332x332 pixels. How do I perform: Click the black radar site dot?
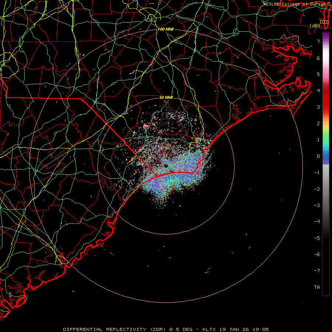click(166, 166)
